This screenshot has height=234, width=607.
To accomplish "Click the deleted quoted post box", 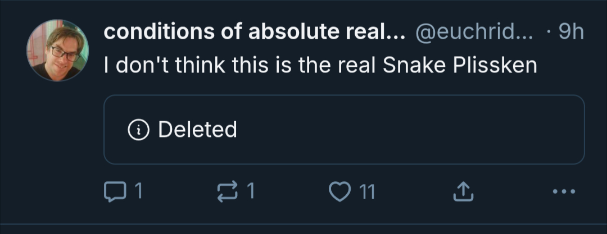I will click(x=343, y=130).
